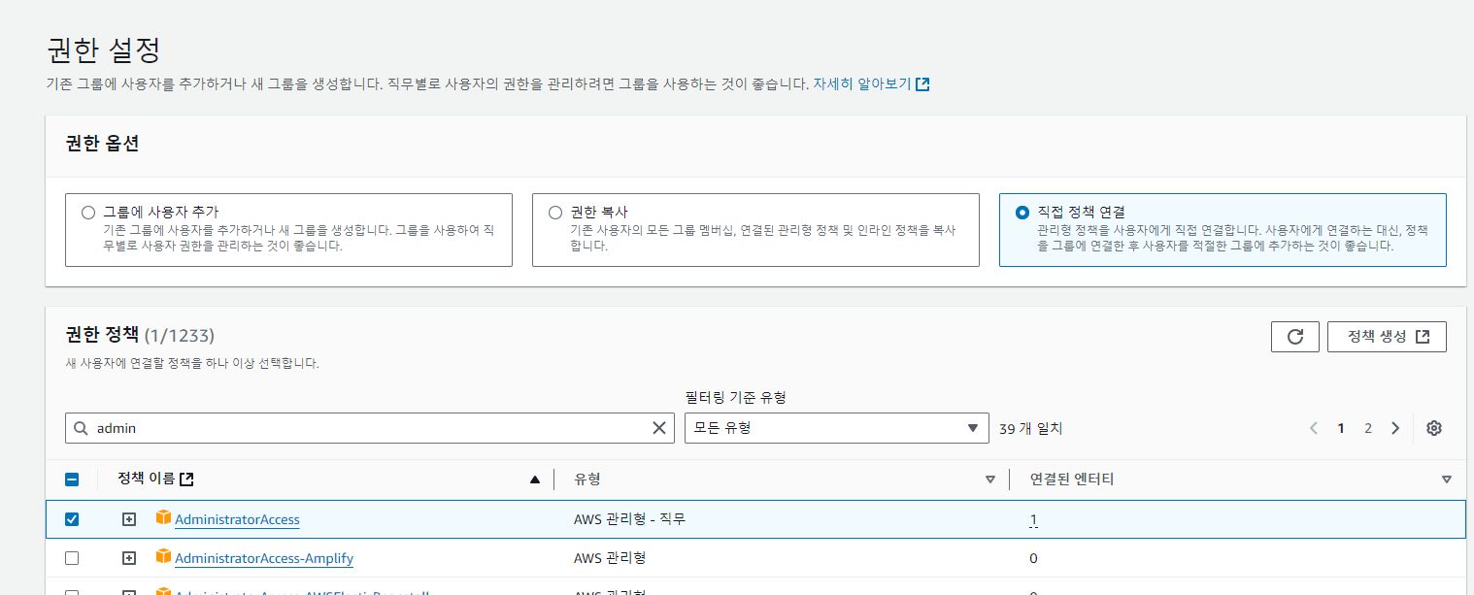The width and height of the screenshot is (1474, 595).
Task: Click the 정책 생성 button
Action: [1387, 337]
